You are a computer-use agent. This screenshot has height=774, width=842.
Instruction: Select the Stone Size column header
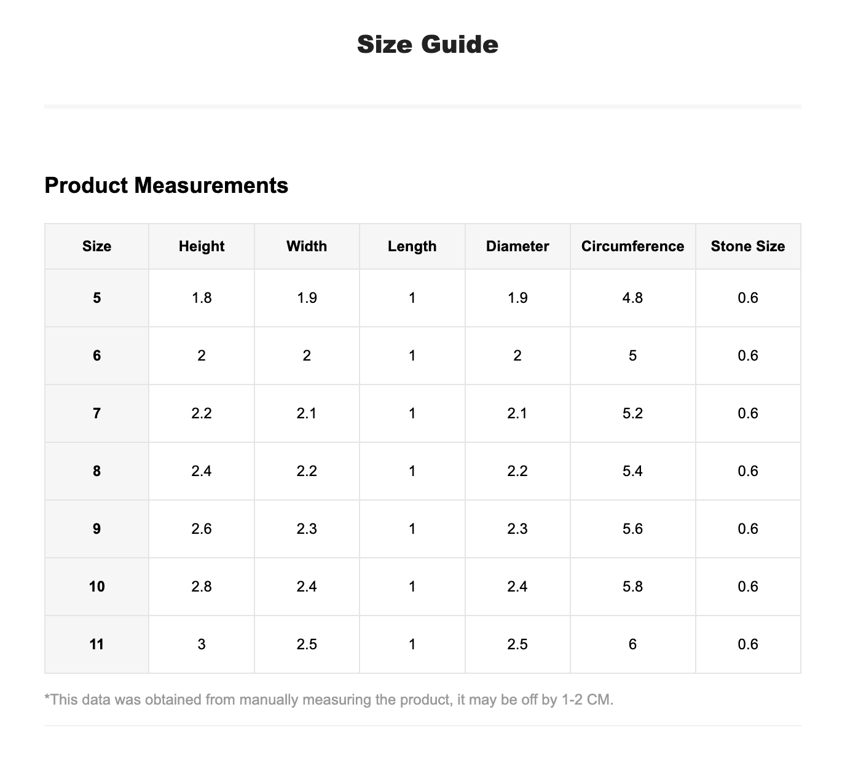click(748, 246)
